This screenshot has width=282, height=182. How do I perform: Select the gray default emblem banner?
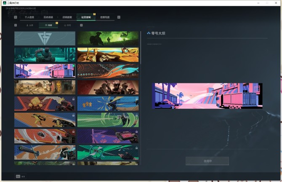tap(45, 38)
